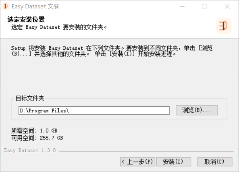Focus the D:\Program Files\ destination path field
The height and width of the screenshot is (172, 239).
click(x=94, y=110)
